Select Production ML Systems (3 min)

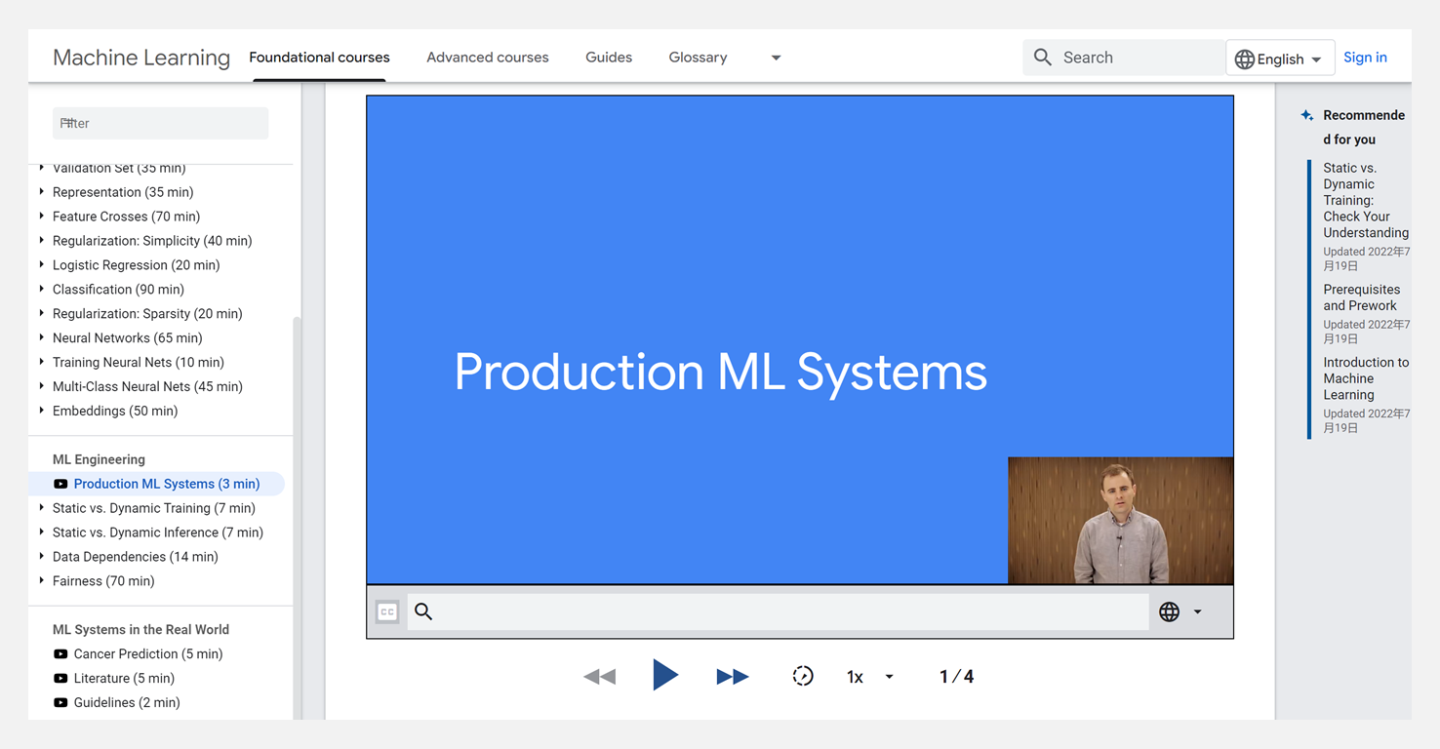point(167,484)
